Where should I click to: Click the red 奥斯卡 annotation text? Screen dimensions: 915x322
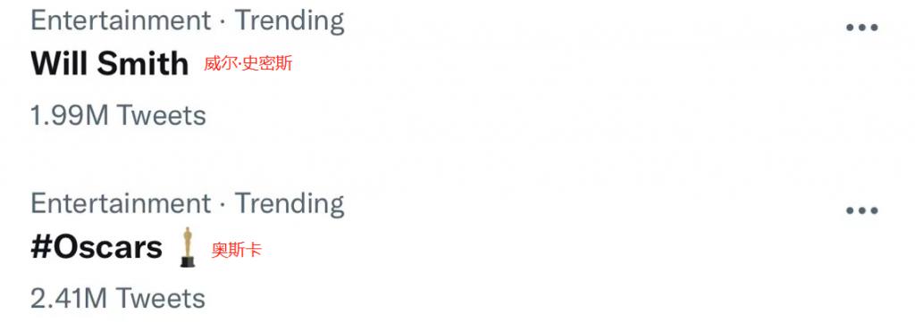click(x=236, y=251)
